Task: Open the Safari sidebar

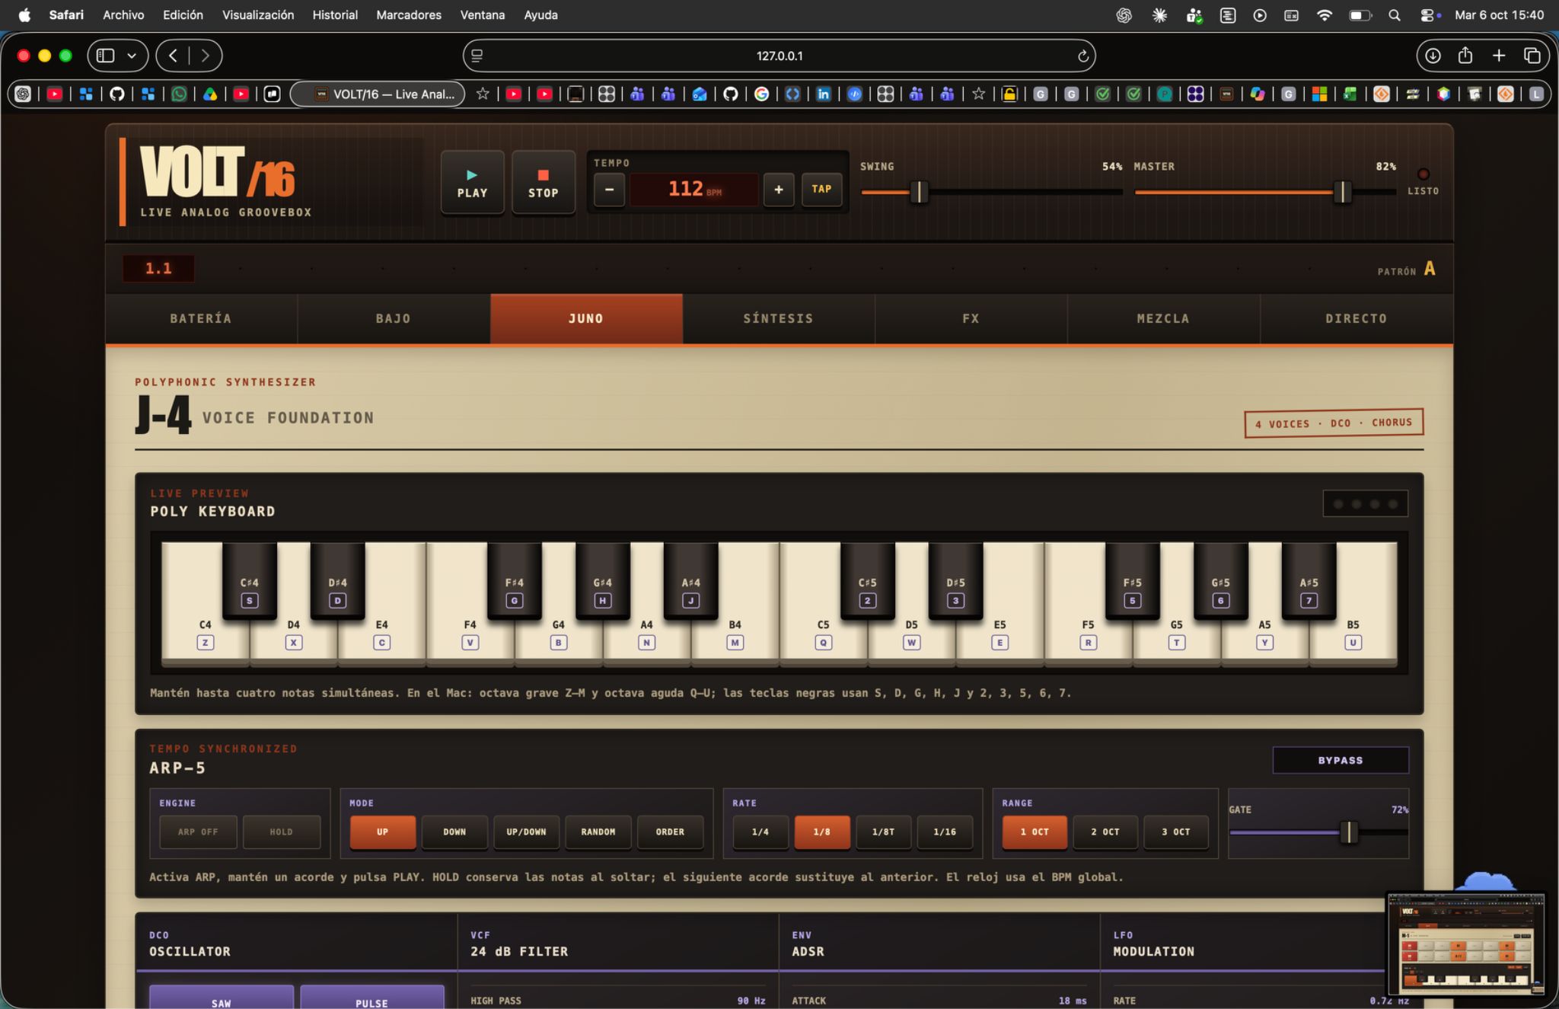Action: [x=106, y=56]
